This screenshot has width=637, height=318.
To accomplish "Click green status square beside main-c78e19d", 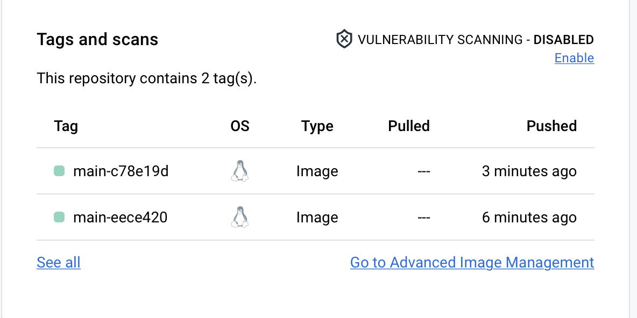I will coord(59,171).
